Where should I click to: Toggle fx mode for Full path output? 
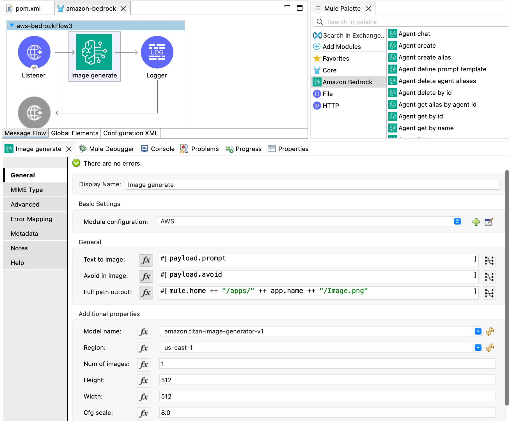click(146, 293)
